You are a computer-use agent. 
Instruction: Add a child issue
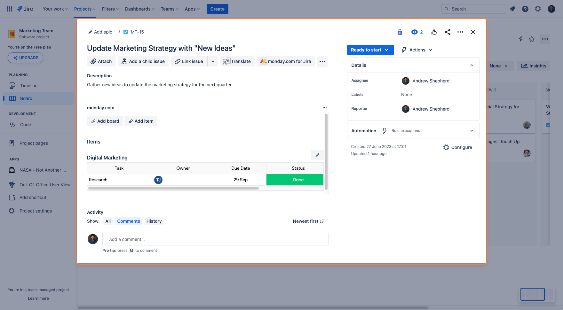tap(143, 61)
